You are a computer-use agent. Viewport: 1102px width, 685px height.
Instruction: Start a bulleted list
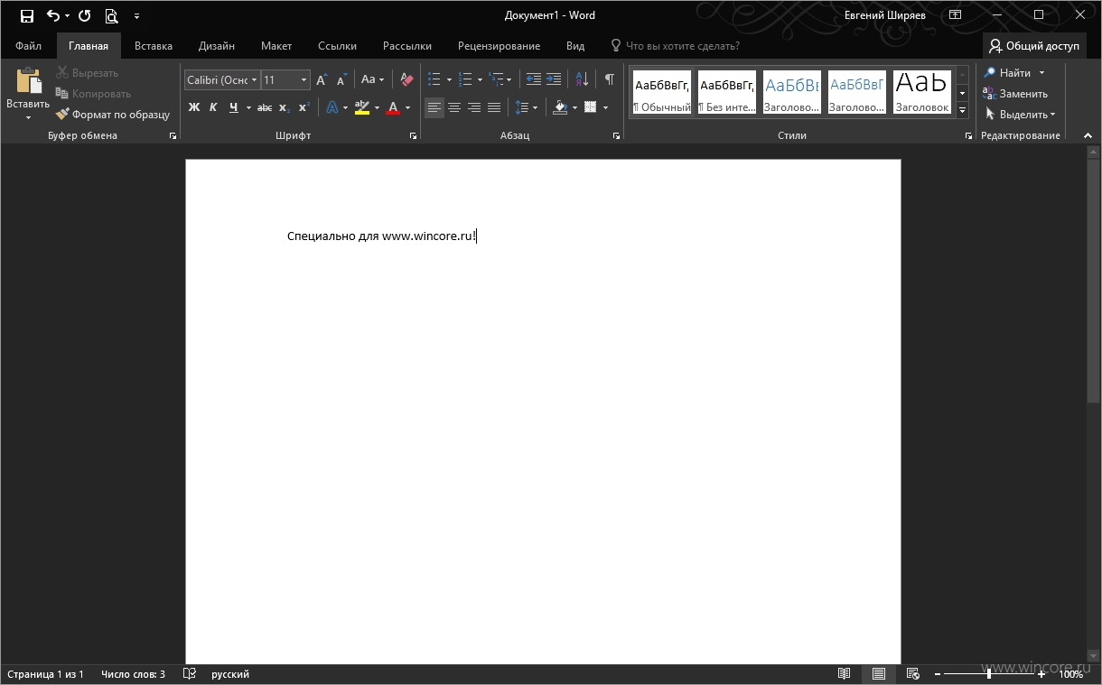point(434,79)
